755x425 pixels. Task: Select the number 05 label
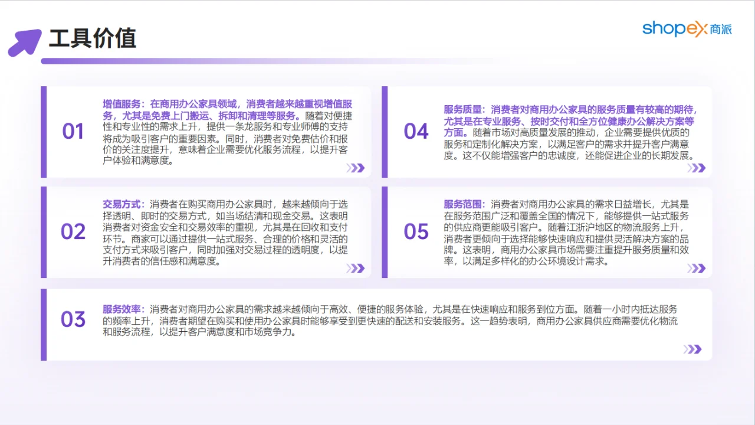pyautogui.click(x=416, y=232)
